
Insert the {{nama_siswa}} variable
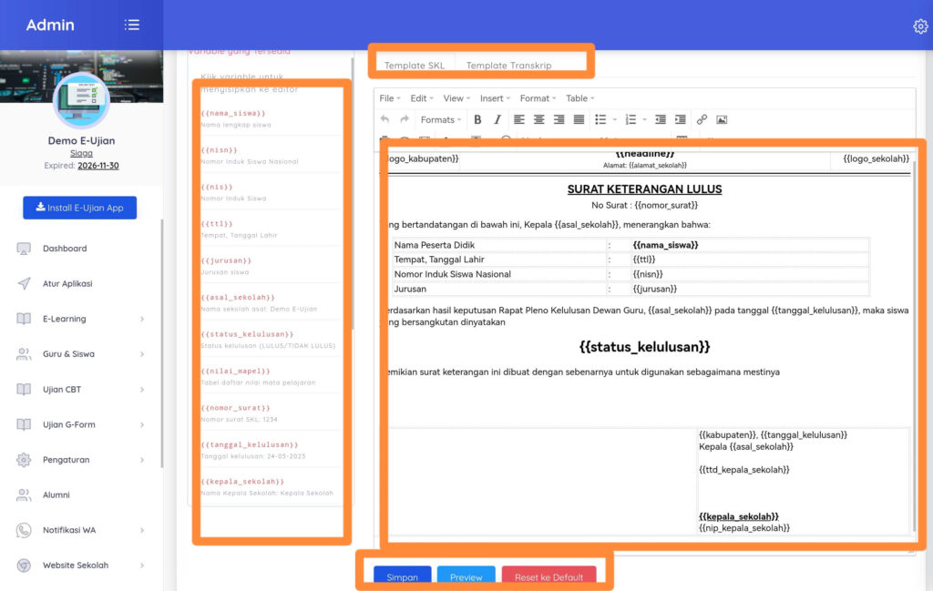tap(232, 113)
